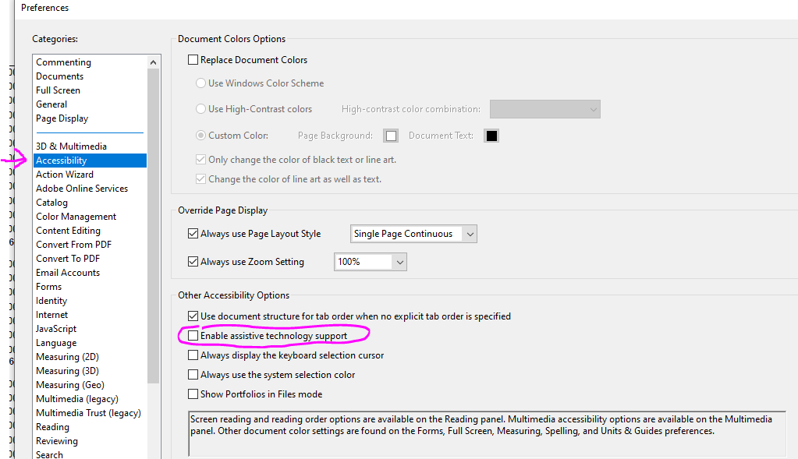
Task: Enable Always display the keyboard selection cursor
Action: [x=193, y=355]
